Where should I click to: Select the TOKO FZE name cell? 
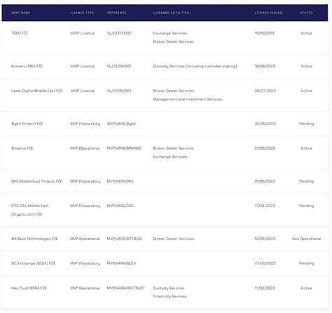click(20, 33)
